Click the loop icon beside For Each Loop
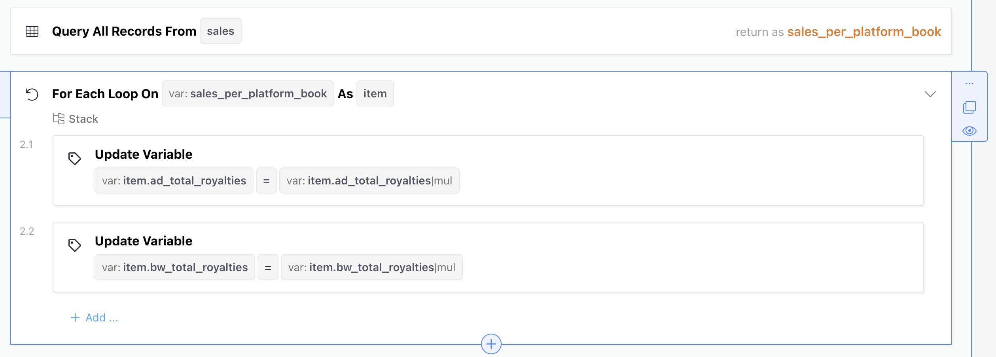Screen dimensions: 996x357 32,94
